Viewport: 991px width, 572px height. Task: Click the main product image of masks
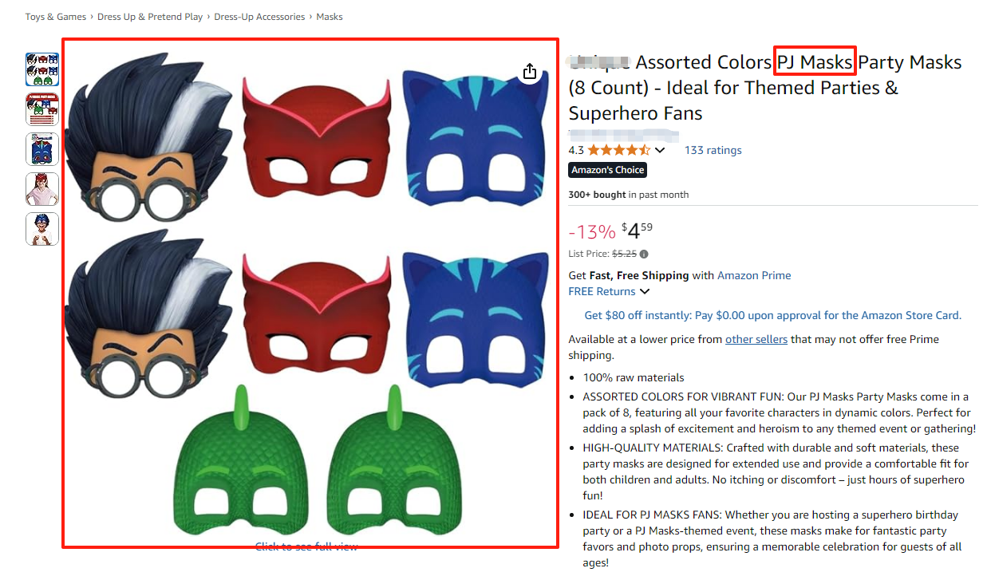tap(310, 294)
